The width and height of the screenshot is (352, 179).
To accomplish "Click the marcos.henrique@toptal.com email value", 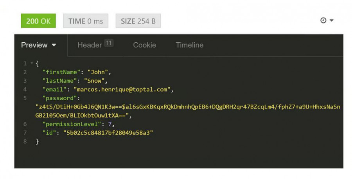I will coord(122,89).
